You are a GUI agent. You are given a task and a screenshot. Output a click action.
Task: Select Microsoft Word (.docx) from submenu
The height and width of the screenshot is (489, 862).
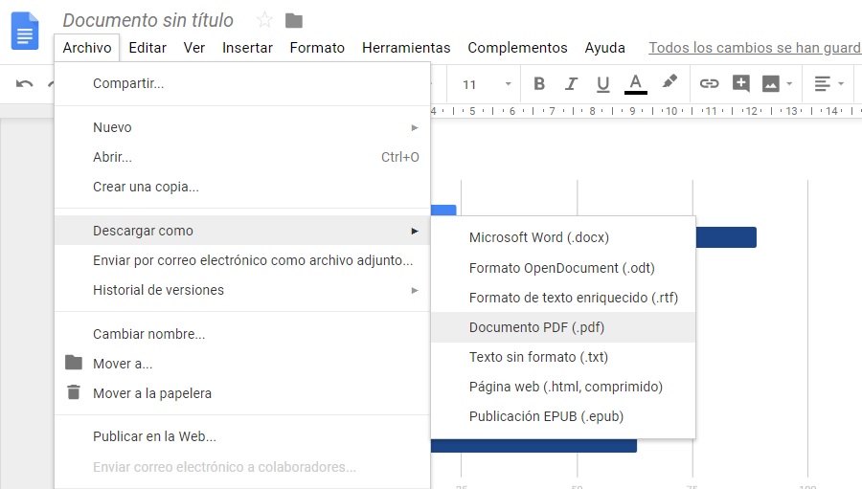pos(538,237)
